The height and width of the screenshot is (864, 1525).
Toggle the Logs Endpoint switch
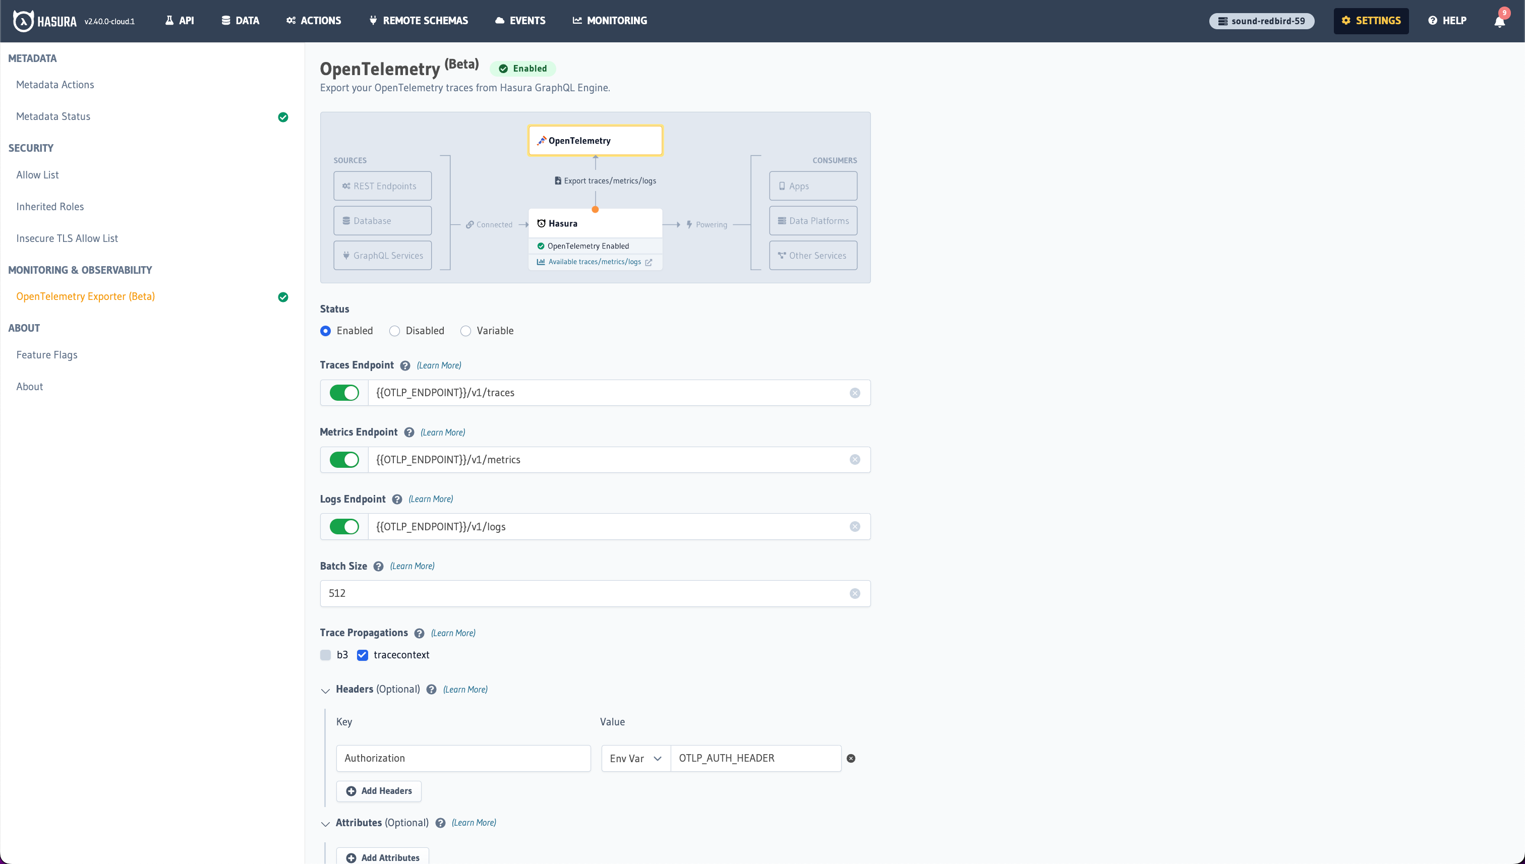click(344, 527)
